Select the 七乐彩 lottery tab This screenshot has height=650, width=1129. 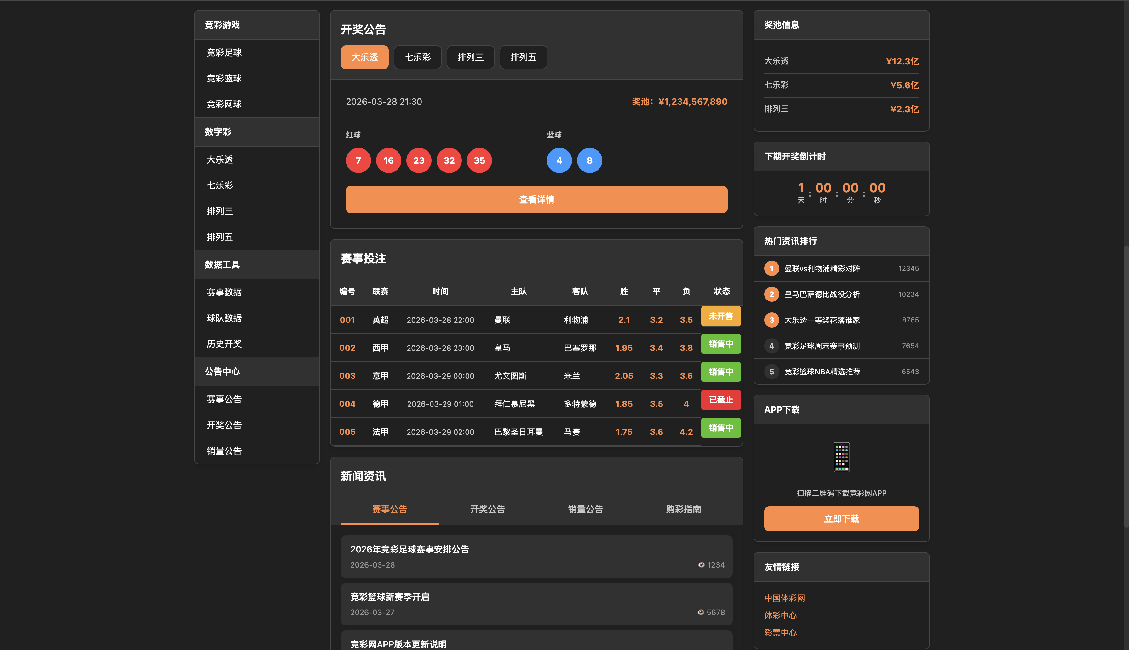click(417, 57)
